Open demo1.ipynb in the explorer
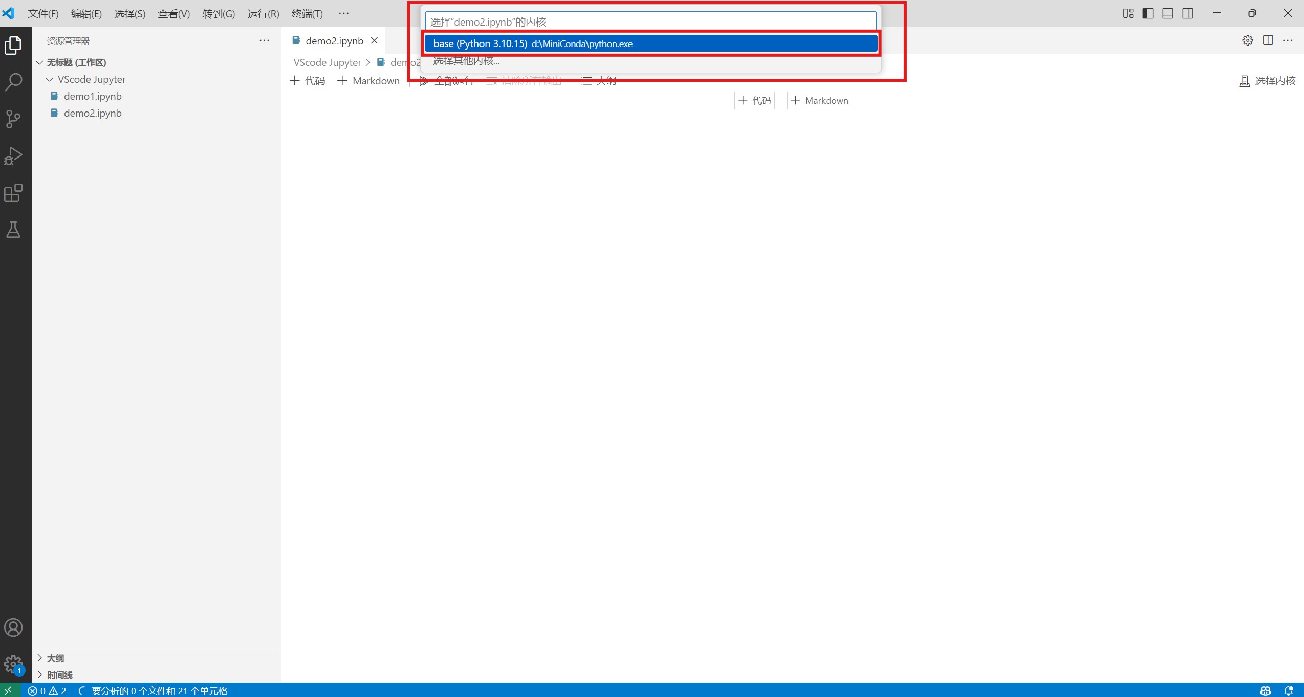Viewport: 1304px width, 697px height. pos(93,96)
